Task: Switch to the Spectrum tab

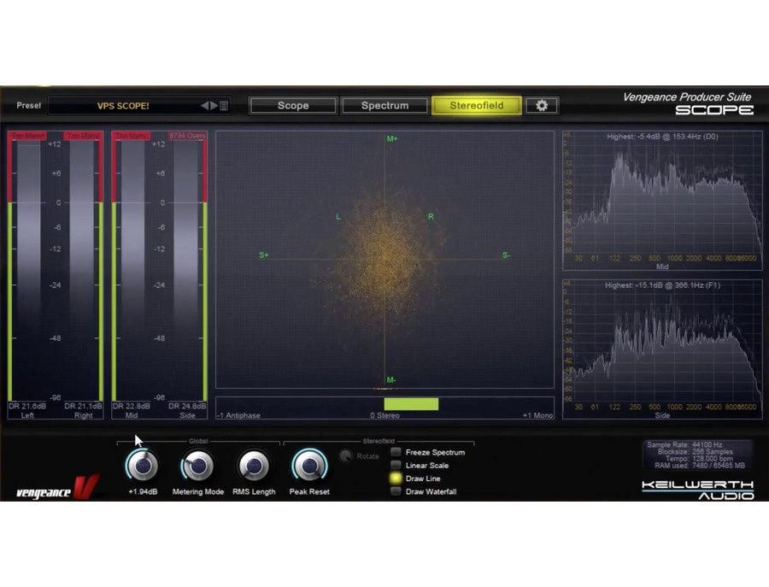Action: [384, 106]
